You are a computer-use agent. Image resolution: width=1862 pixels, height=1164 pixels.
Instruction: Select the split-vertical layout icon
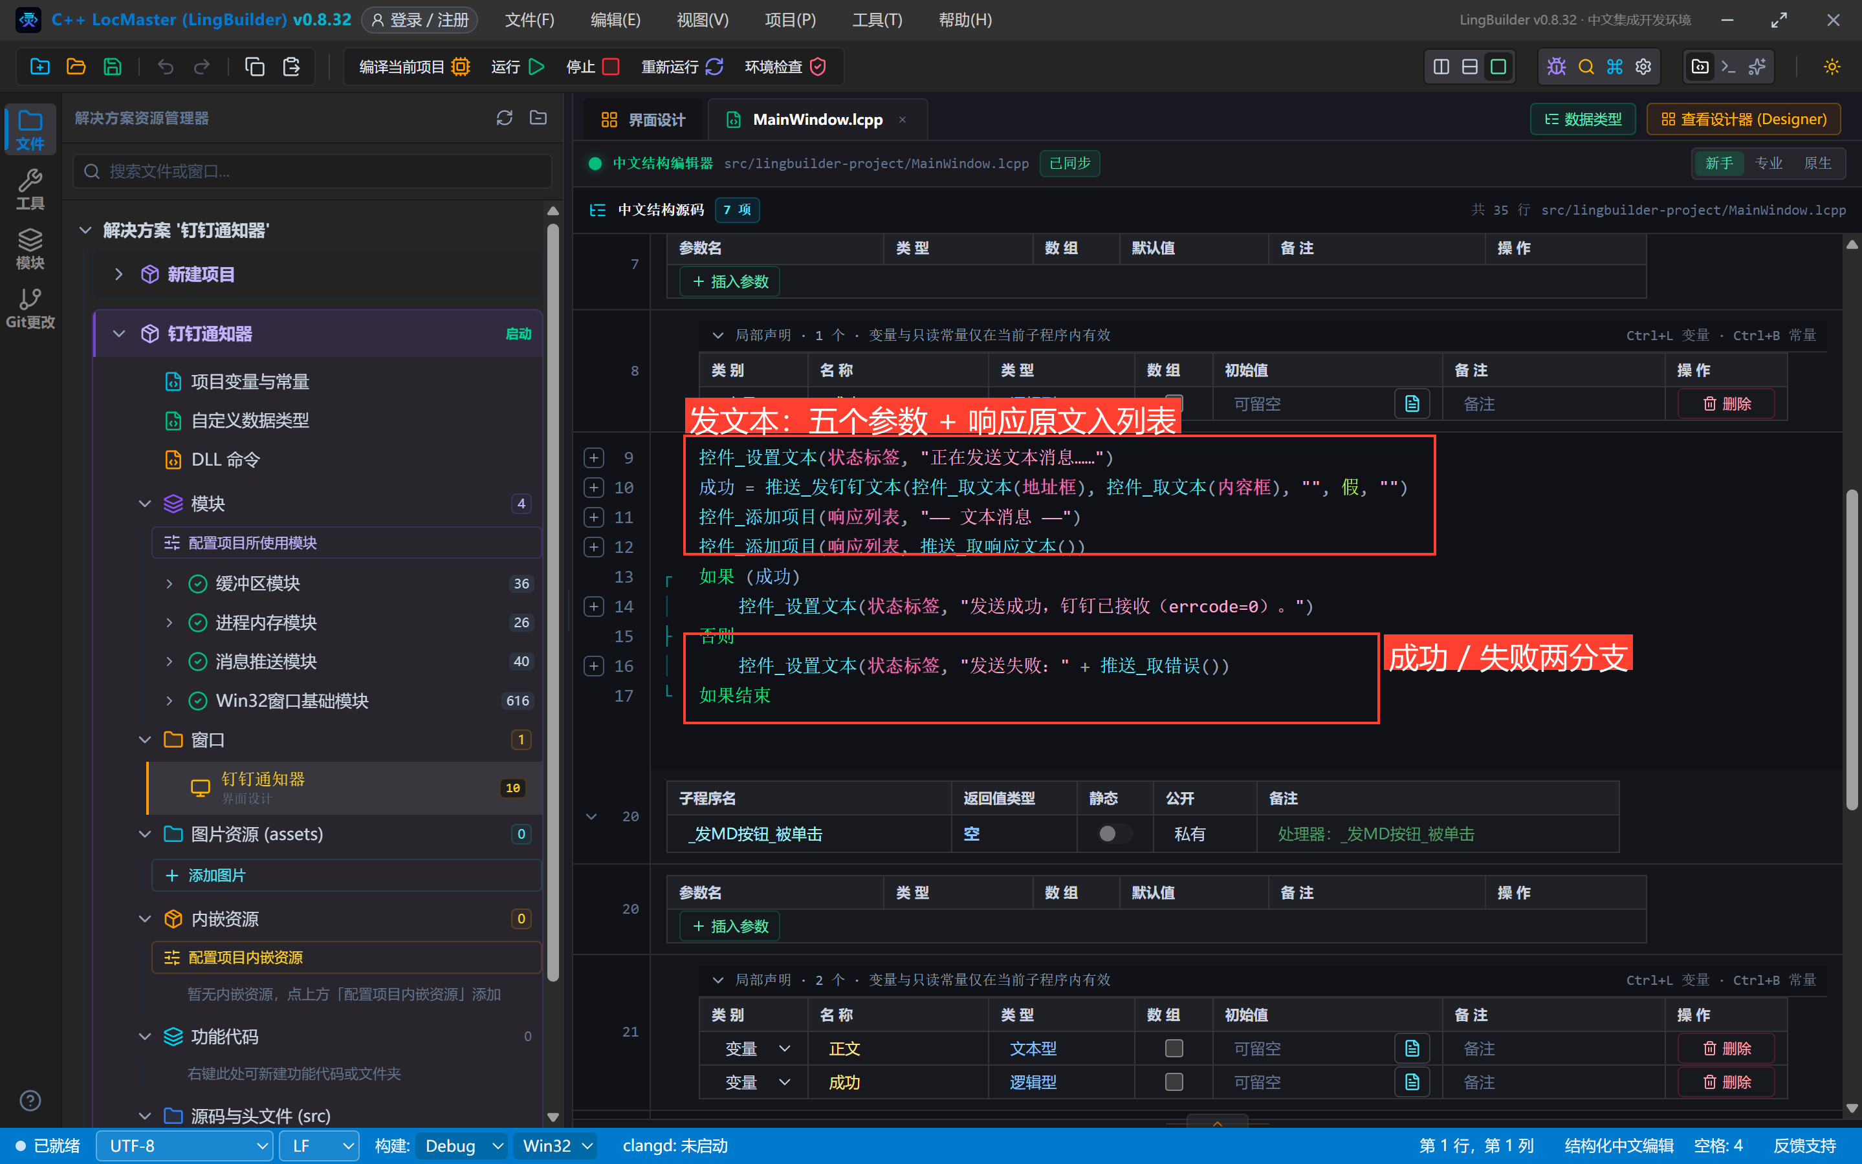pyautogui.click(x=1441, y=67)
